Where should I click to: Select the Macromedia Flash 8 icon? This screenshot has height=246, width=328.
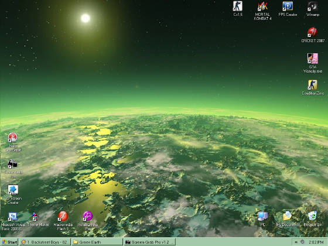pyautogui.click(x=63, y=216)
